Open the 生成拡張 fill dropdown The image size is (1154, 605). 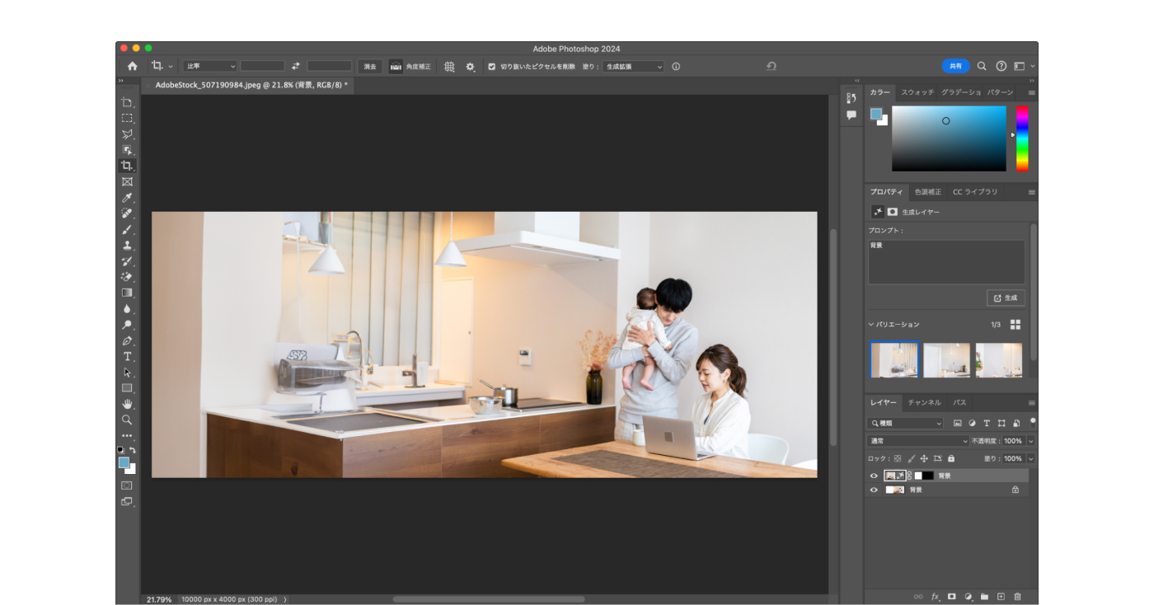point(633,67)
